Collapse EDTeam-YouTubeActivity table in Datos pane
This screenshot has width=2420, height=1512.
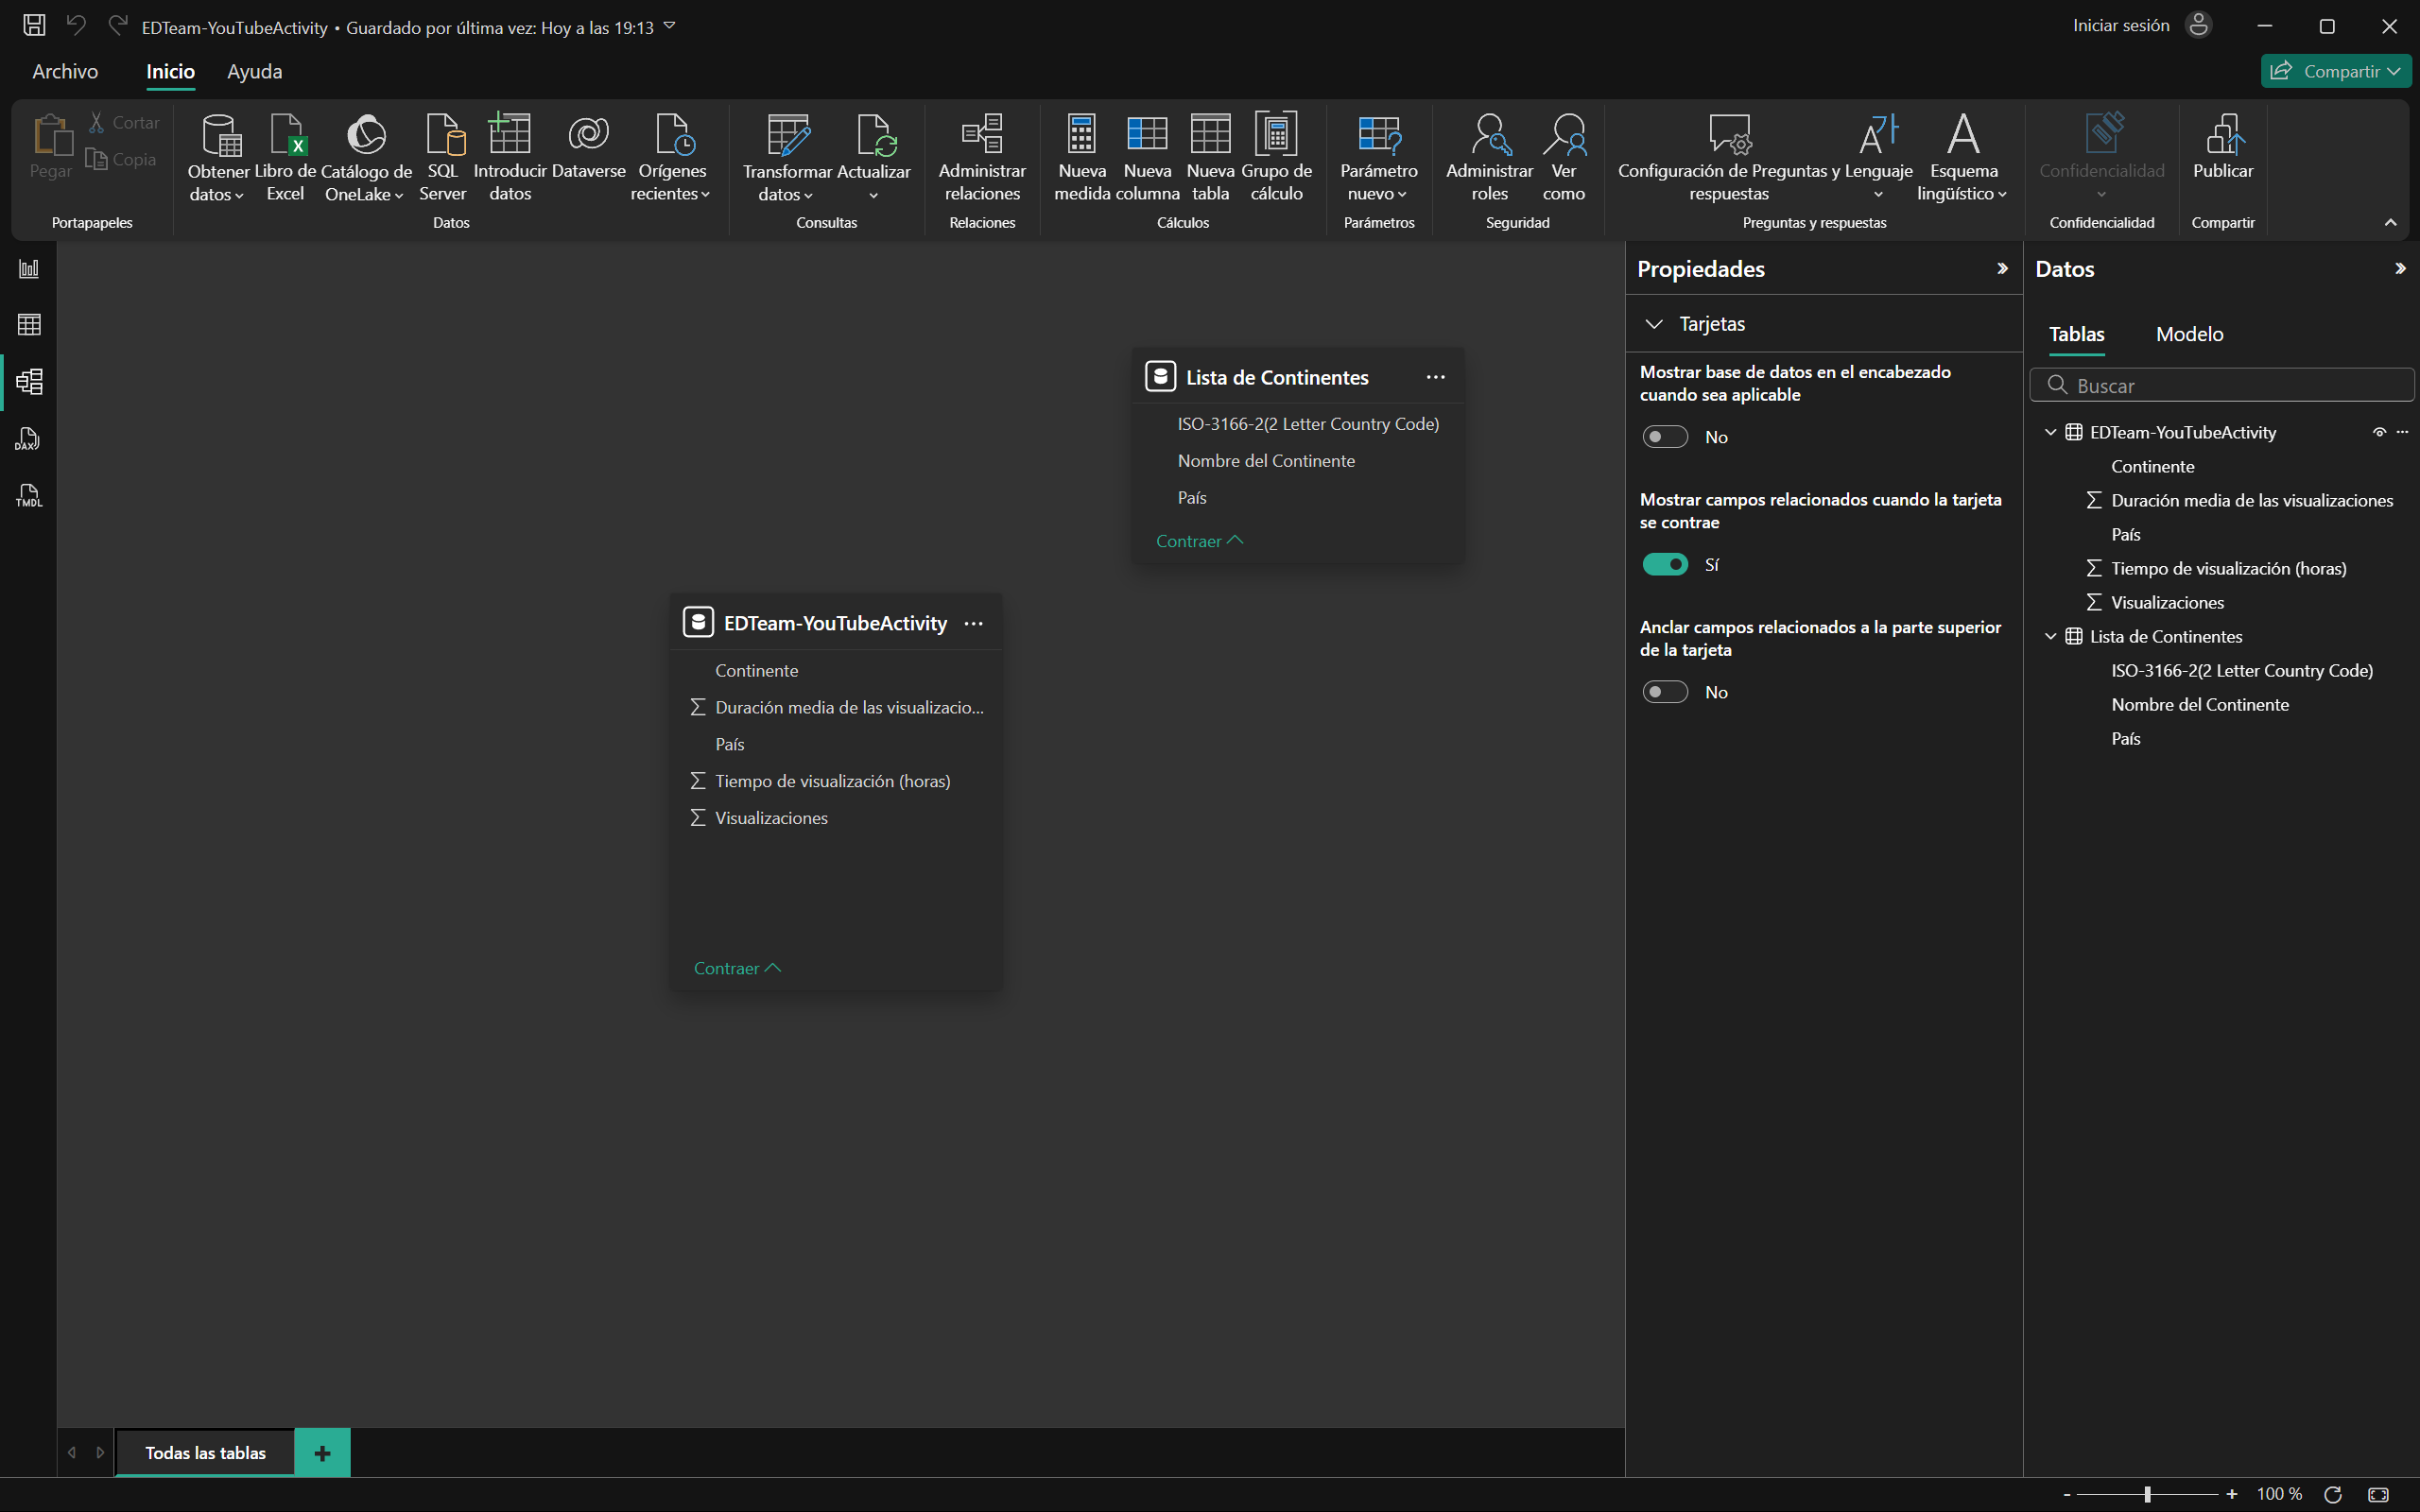pos(2050,433)
